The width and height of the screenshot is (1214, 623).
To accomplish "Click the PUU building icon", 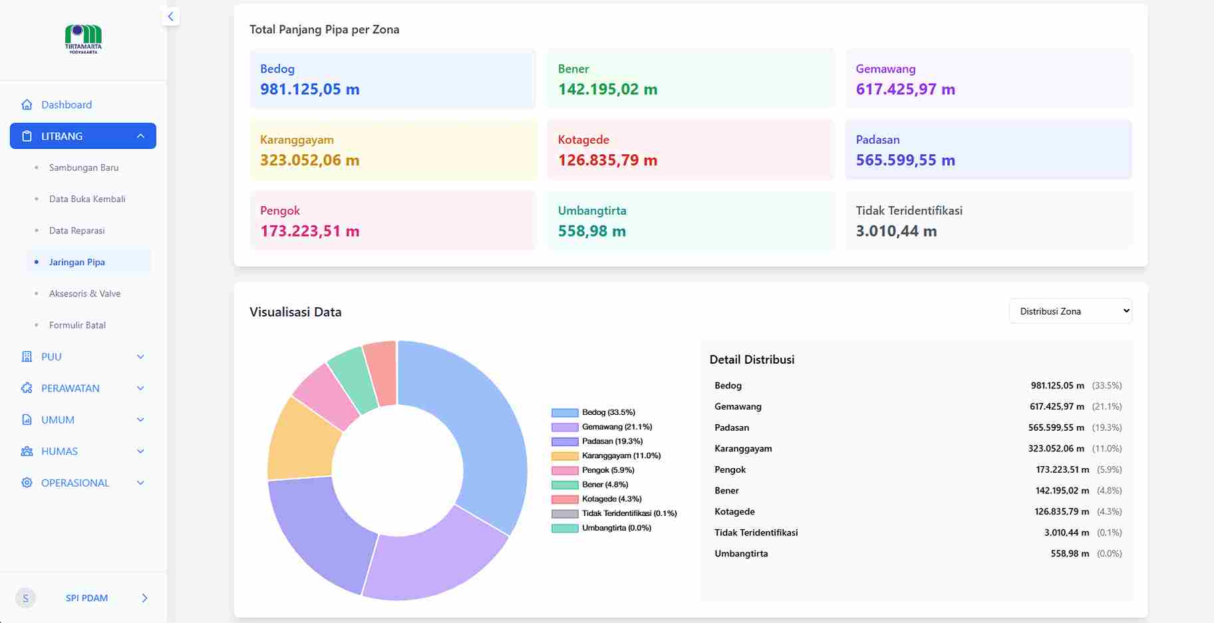I will (26, 356).
